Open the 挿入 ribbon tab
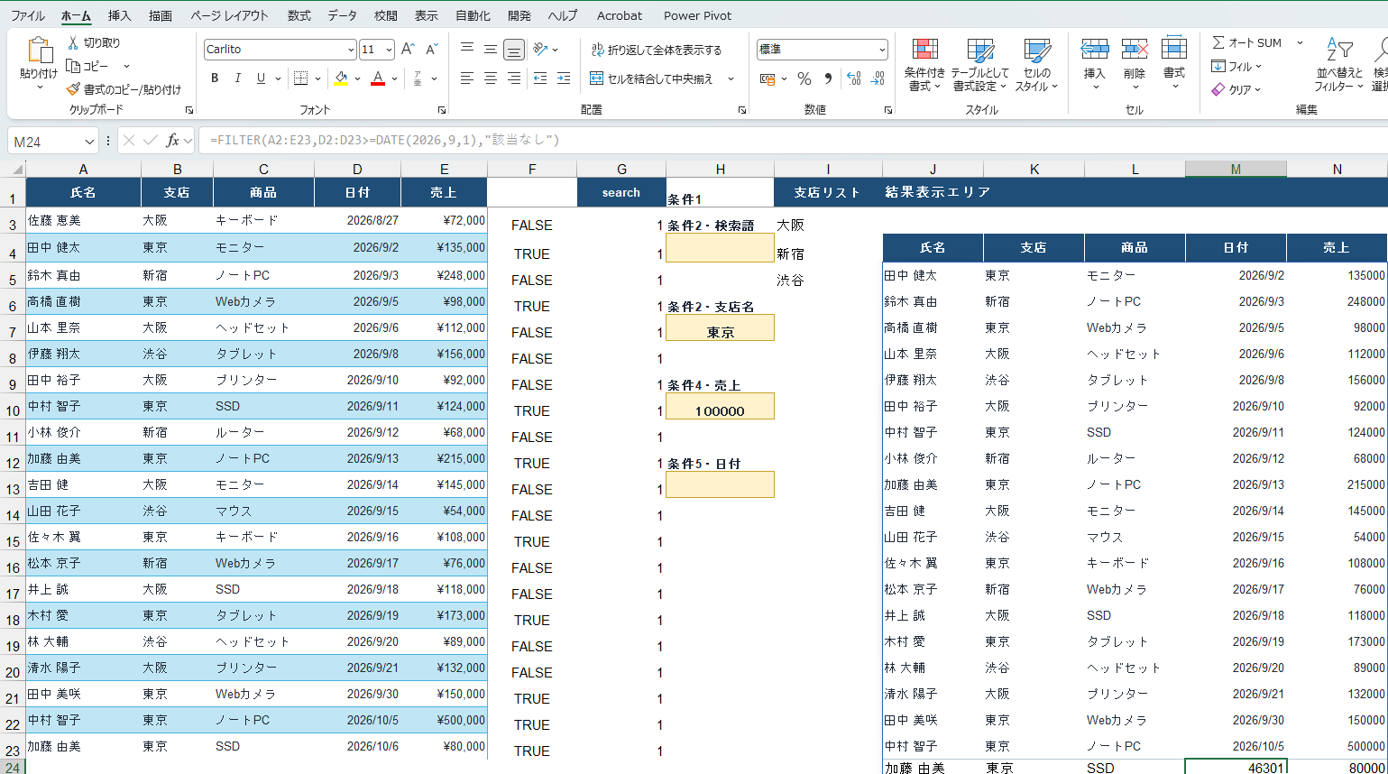This screenshot has width=1388, height=774. pos(119,15)
